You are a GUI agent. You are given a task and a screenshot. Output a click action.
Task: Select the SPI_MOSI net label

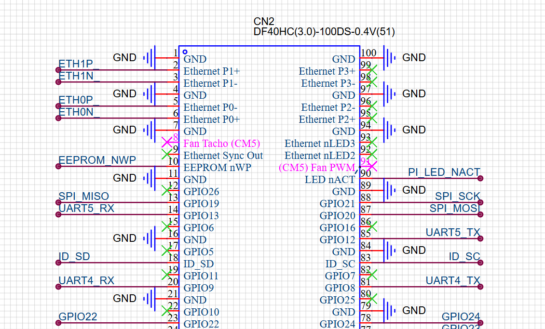coord(455,208)
